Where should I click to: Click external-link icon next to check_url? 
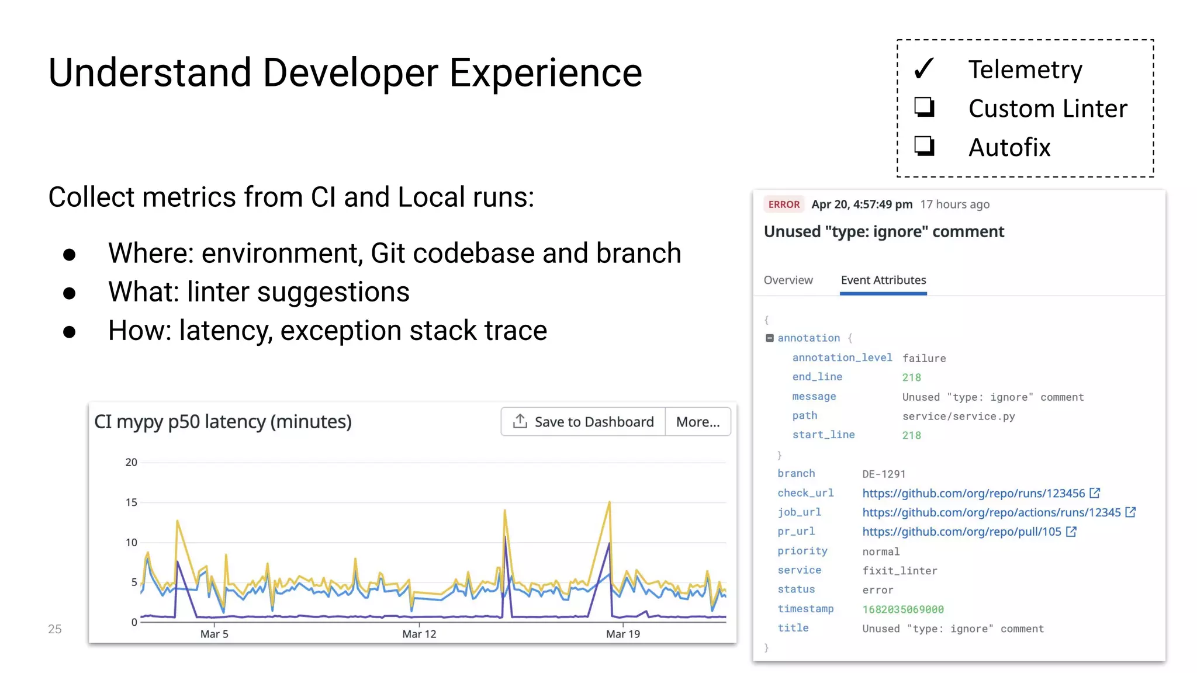1095,493
